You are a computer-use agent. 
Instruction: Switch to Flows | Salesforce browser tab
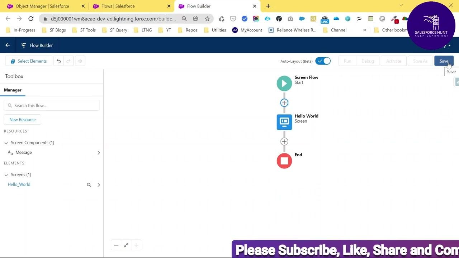[132, 6]
